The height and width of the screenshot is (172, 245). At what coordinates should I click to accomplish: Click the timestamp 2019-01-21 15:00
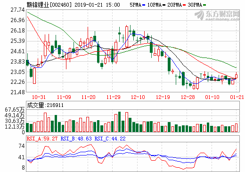[97, 5]
